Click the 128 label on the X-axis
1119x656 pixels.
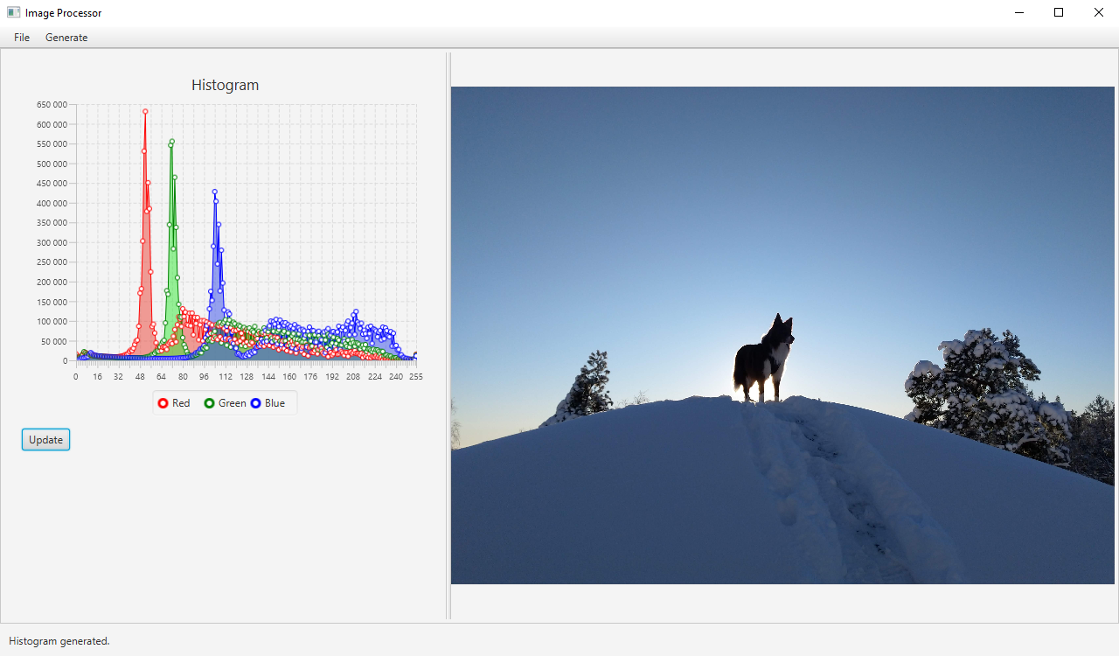point(247,376)
